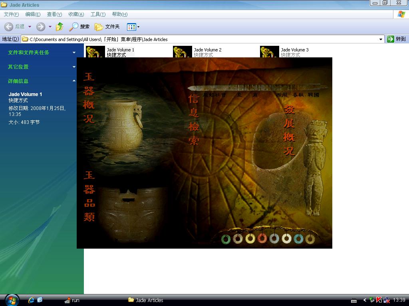Open the Jade Volume 3 shortcut
Screen dimensions: 409x306
pyautogui.click(x=270, y=52)
